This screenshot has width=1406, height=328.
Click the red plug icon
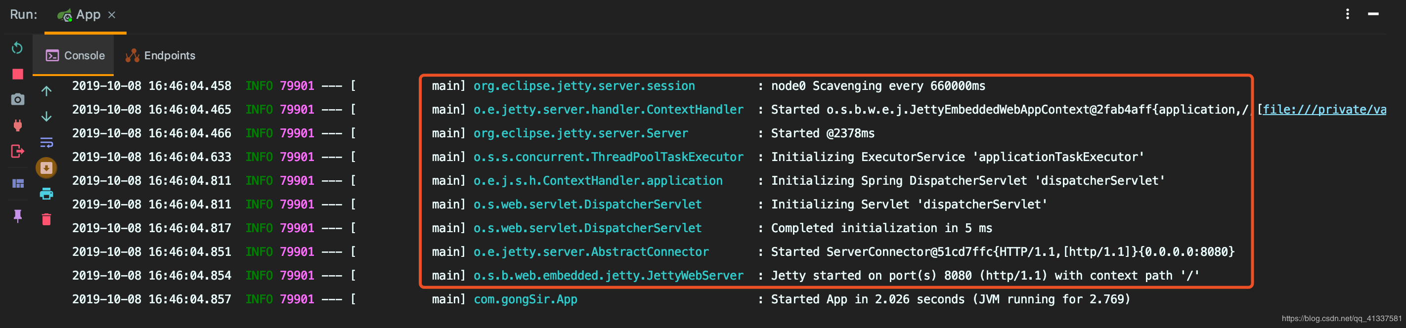tap(17, 125)
